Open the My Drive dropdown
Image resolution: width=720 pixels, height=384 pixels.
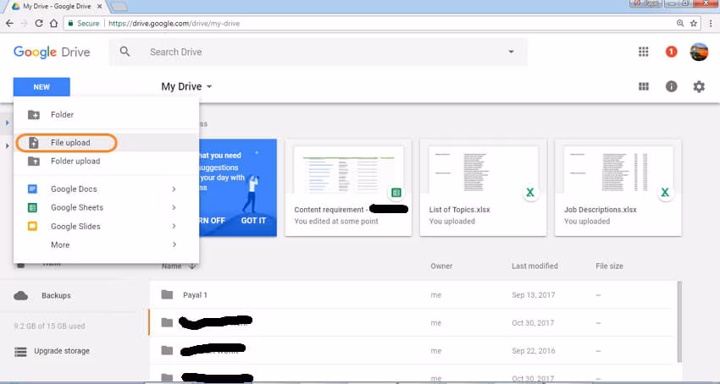click(x=186, y=86)
